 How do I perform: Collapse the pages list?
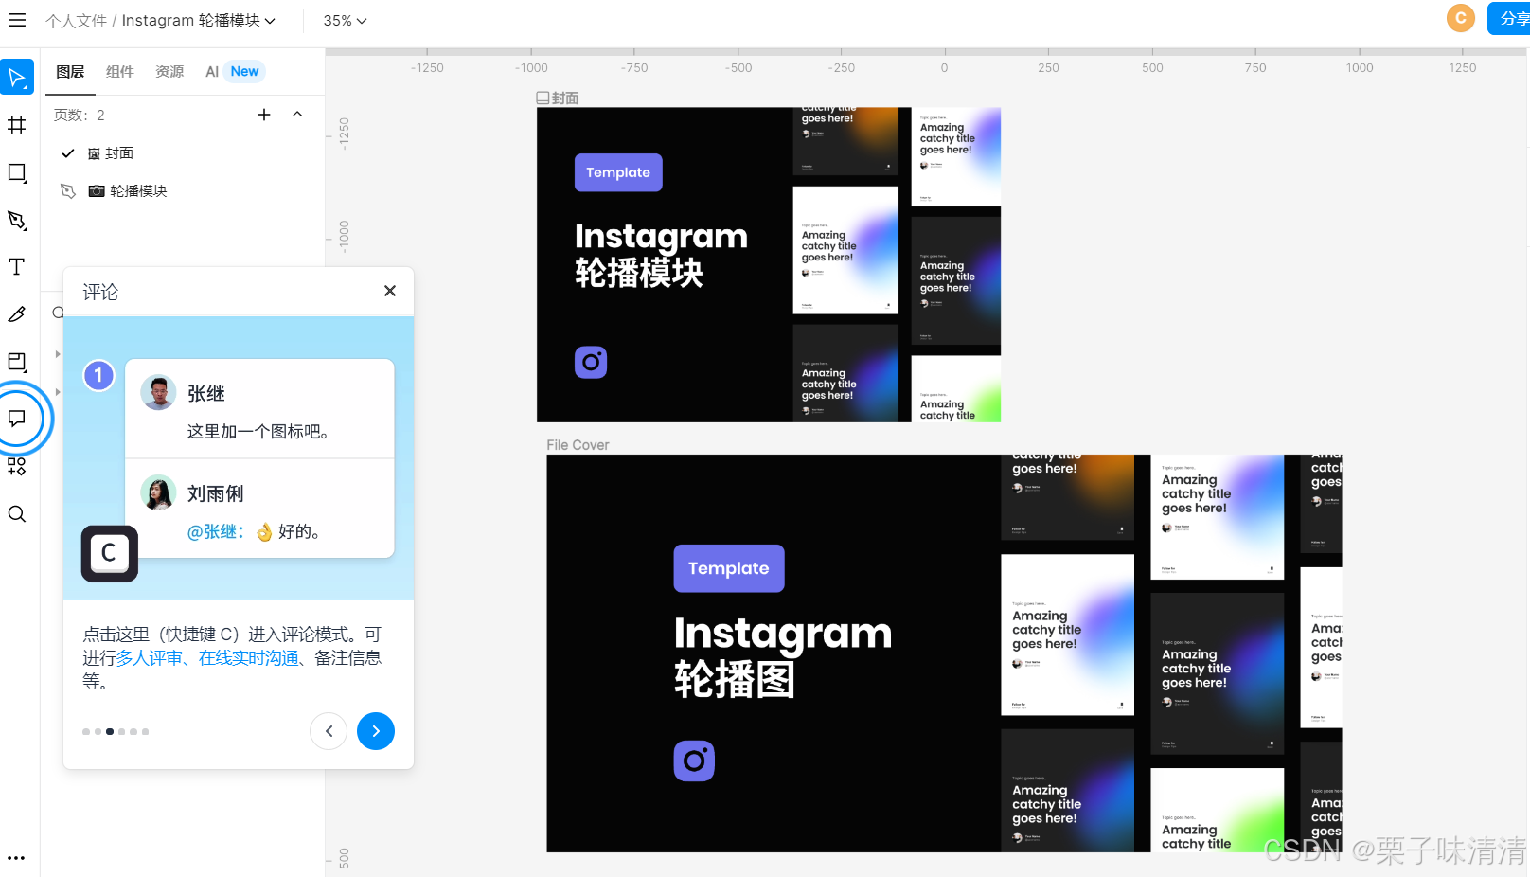[297, 115]
